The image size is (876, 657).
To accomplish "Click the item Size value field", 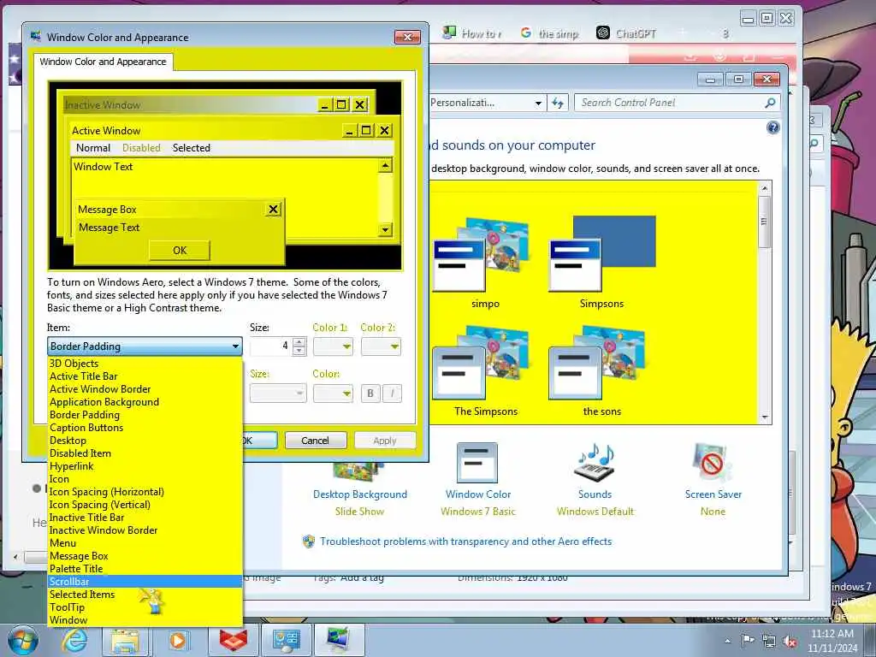I will pos(271,346).
